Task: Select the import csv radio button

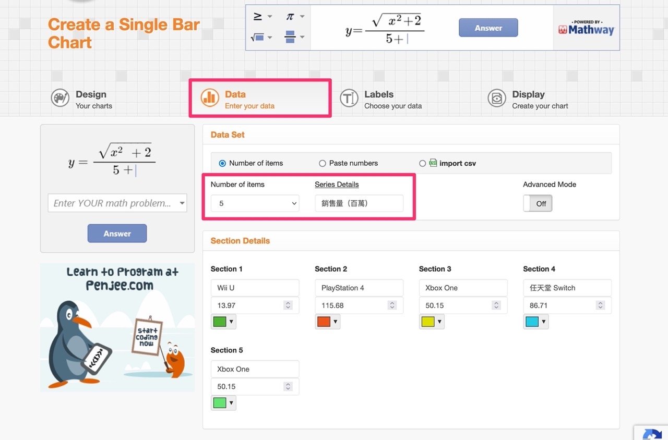Action: click(x=422, y=163)
